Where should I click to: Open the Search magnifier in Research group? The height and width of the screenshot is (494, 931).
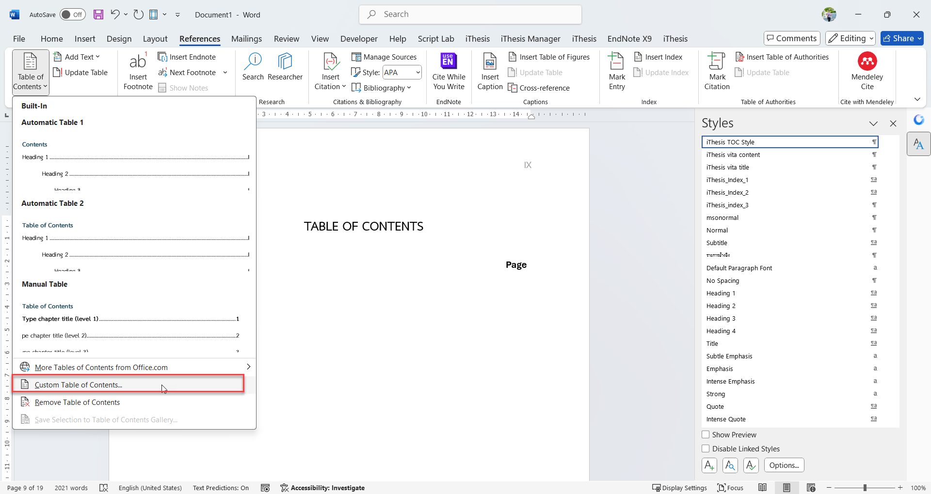[253, 67]
